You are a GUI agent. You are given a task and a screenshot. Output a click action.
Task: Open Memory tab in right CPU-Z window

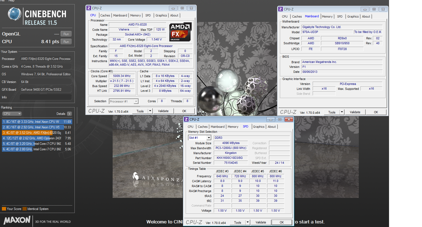pos(327,16)
